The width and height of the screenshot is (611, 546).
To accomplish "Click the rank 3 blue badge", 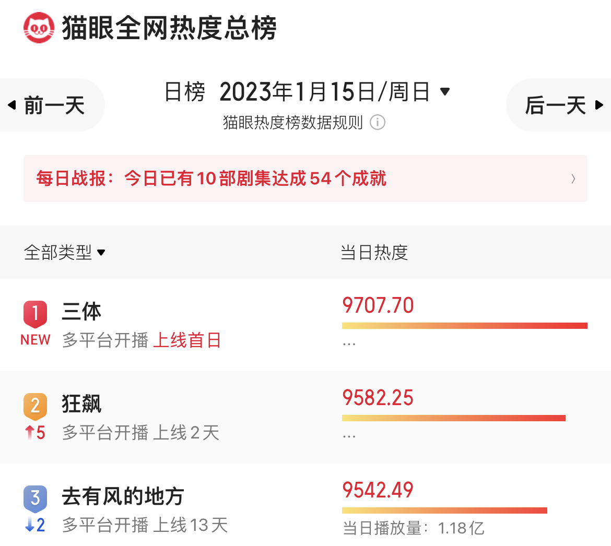I will pos(35,498).
